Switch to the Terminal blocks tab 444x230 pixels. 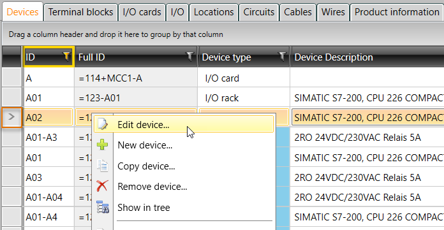[81, 12]
